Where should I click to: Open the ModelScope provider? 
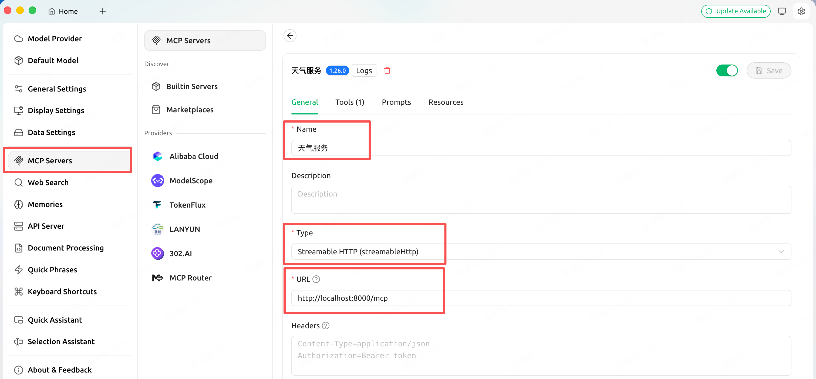(191, 181)
